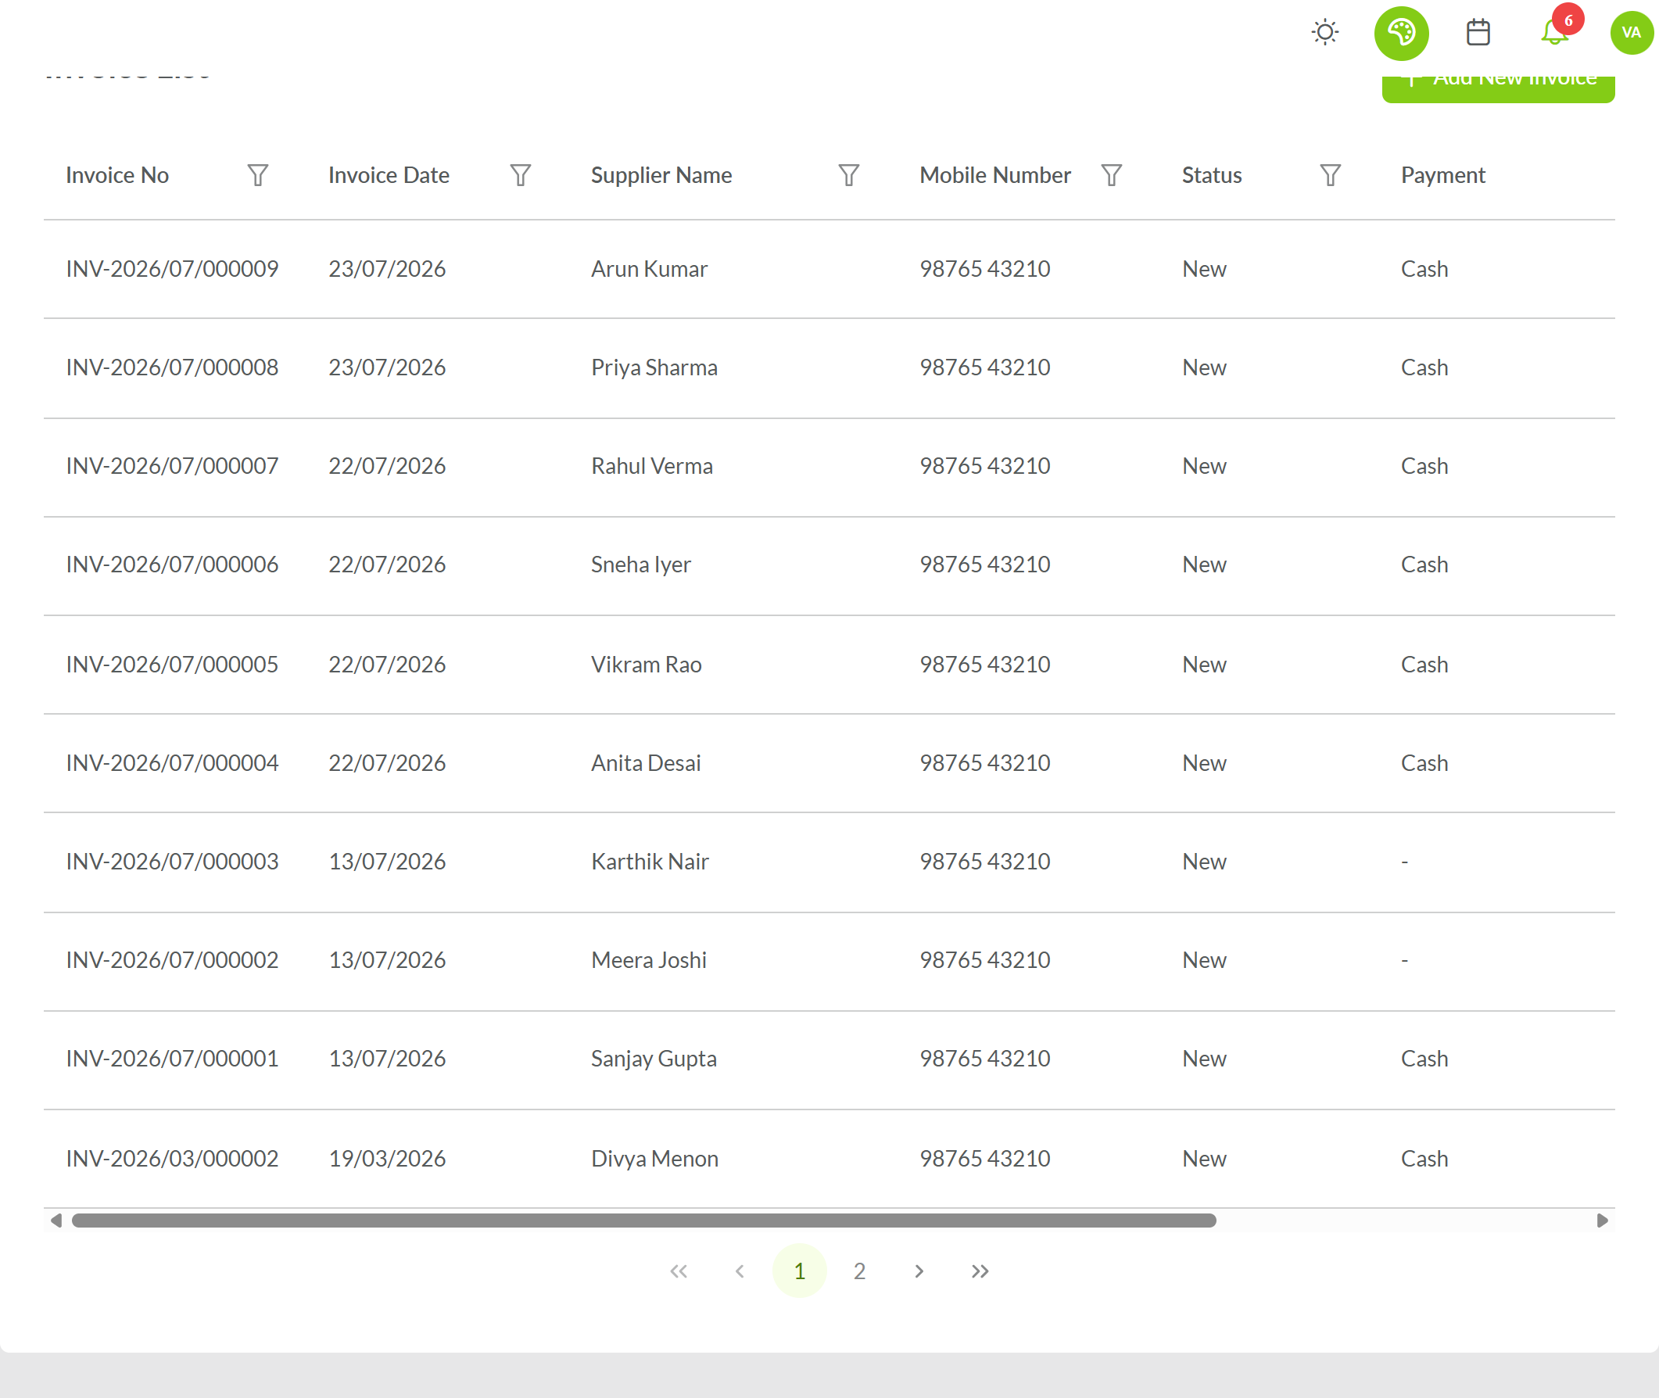Screen dimensions: 1659x1398
Task: Open the theme palette customizer
Action: click(1401, 34)
